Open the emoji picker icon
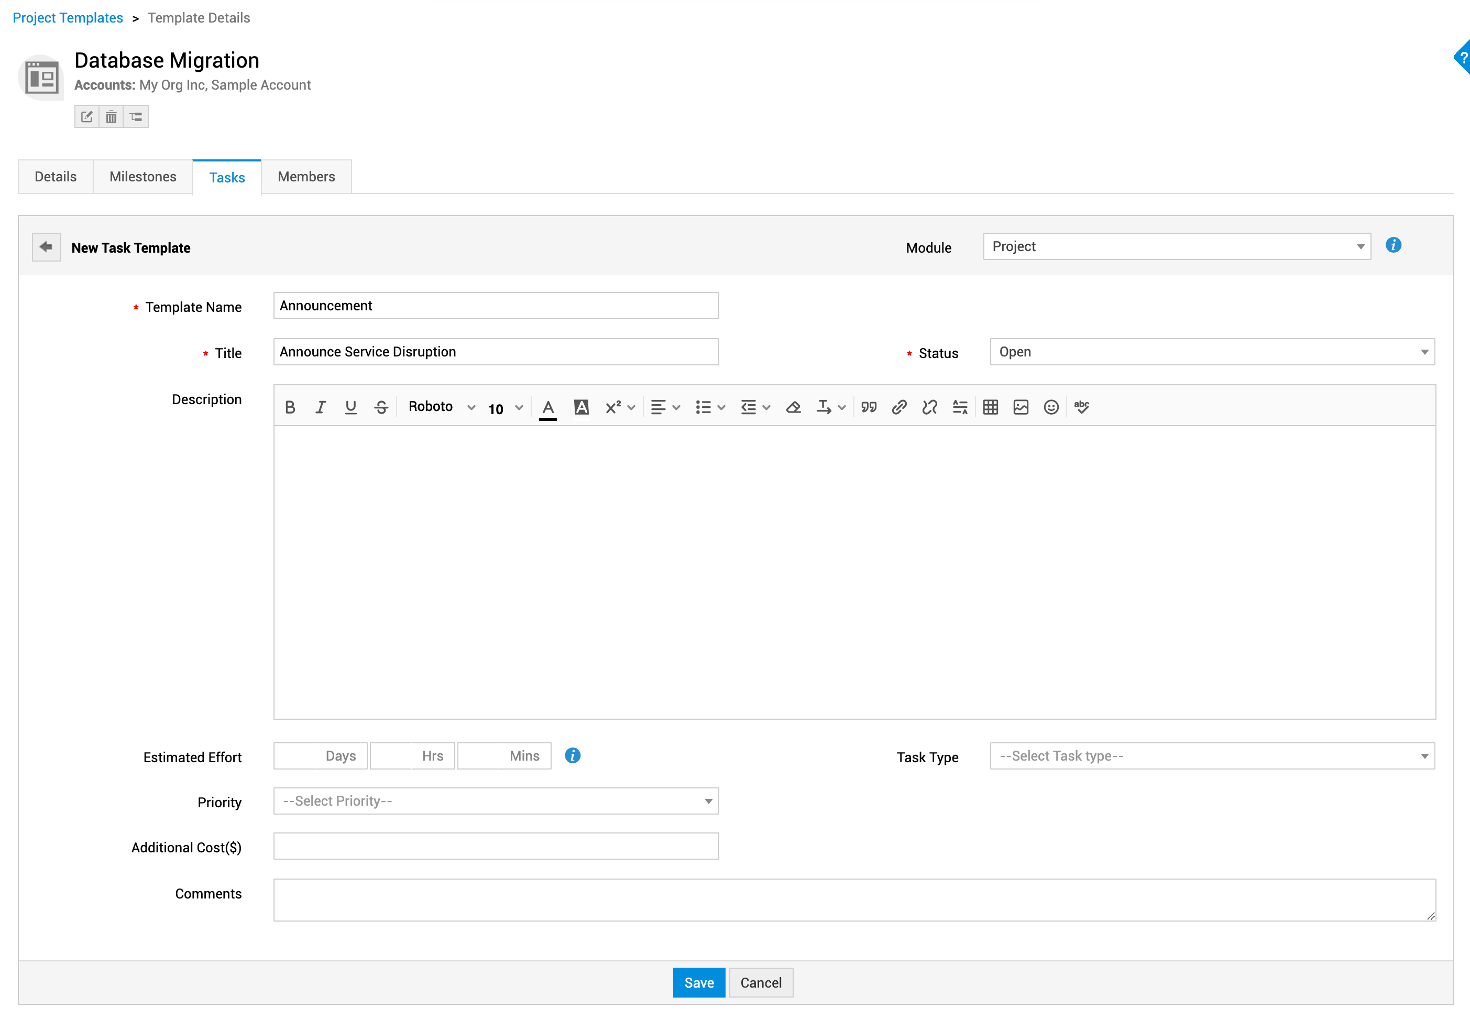This screenshot has width=1470, height=1018. 1051,407
